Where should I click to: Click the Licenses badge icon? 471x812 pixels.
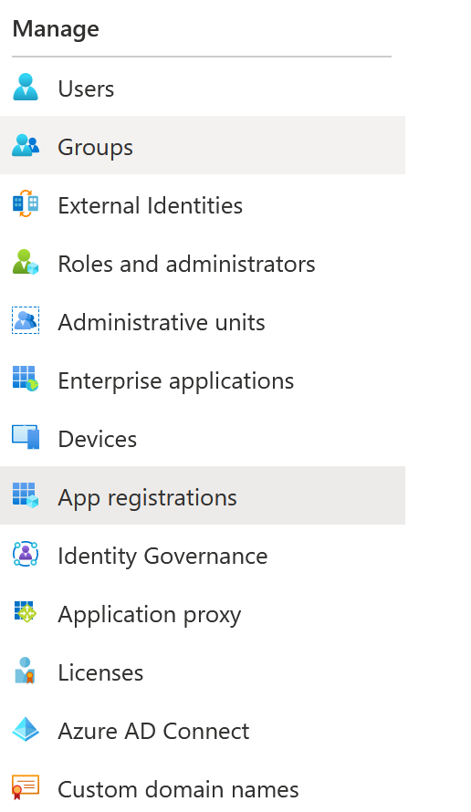tap(26, 671)
